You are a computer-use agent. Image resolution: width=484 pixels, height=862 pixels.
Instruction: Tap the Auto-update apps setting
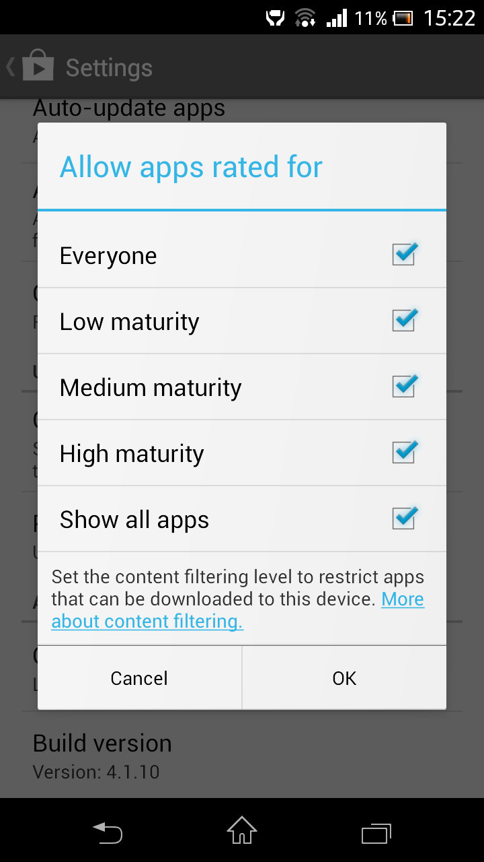[129, 109]
